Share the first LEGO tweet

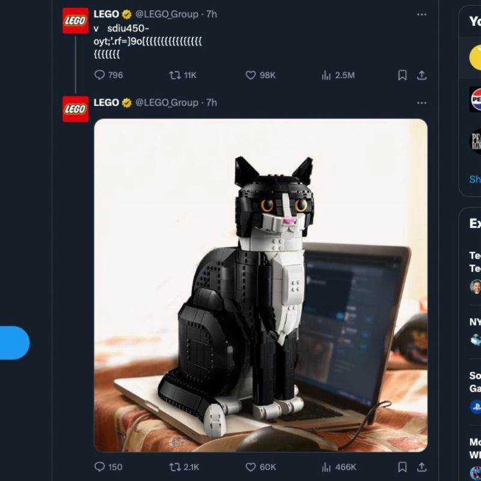422,75
